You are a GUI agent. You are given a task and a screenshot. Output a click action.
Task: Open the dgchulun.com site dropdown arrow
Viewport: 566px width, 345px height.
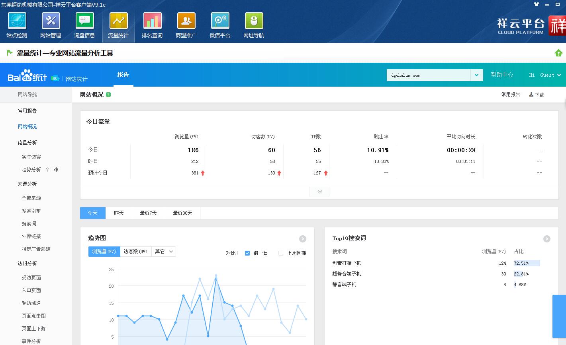click(477, 75)
